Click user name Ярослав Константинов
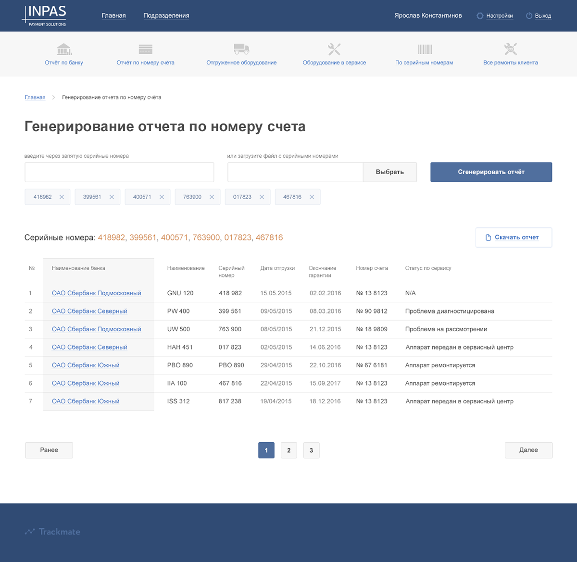Image resolution: width=577 pixels, height=562 pixels. [x=428, y=16]
